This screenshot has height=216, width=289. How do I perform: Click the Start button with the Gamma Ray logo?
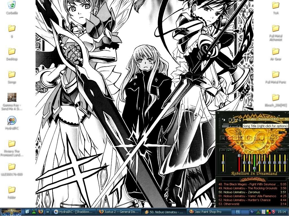(x=11, y=212)
